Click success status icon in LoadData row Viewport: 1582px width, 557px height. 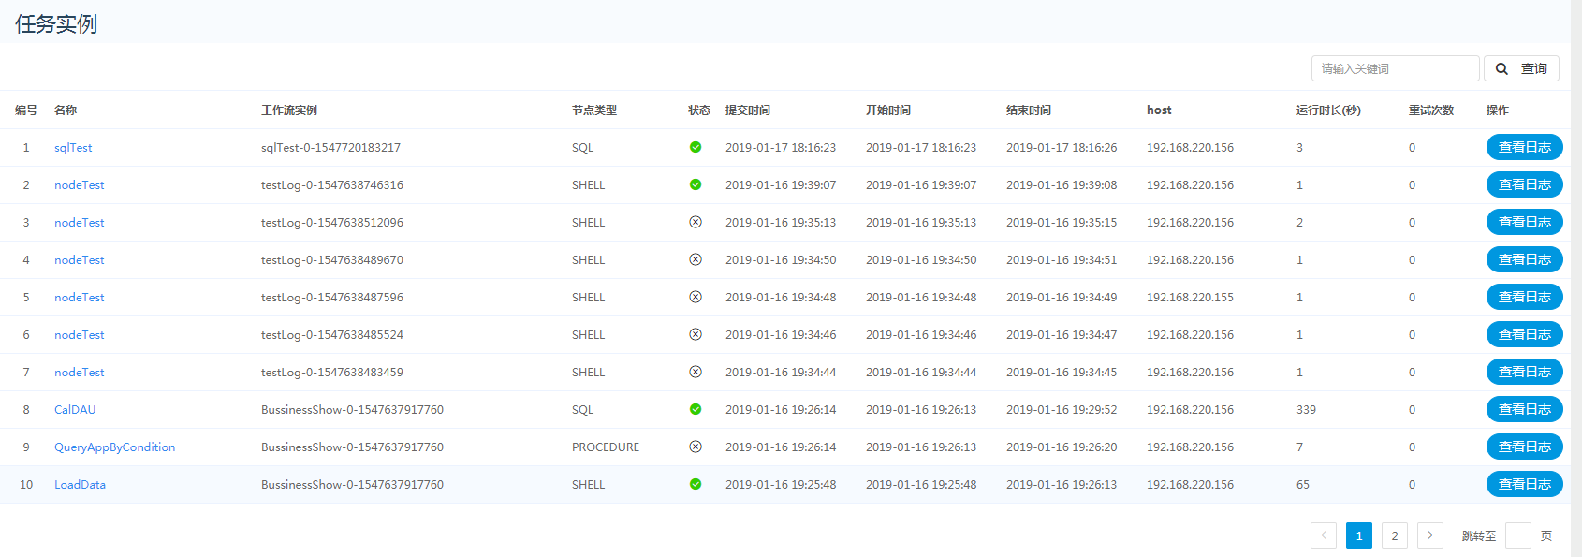tap(696, 484)
